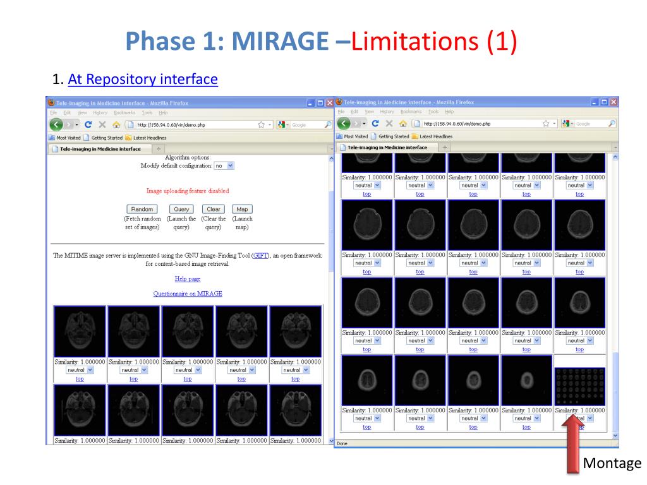Click Back arrow in left Firefox window
Viewport: 647px width, 485px height.
(x=56, y=124)
